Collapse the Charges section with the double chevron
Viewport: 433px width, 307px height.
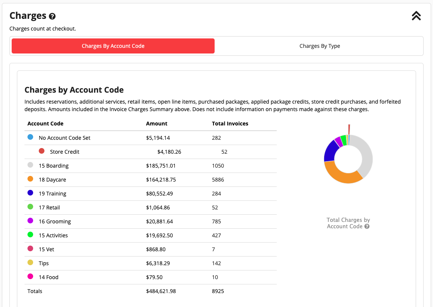416,16
